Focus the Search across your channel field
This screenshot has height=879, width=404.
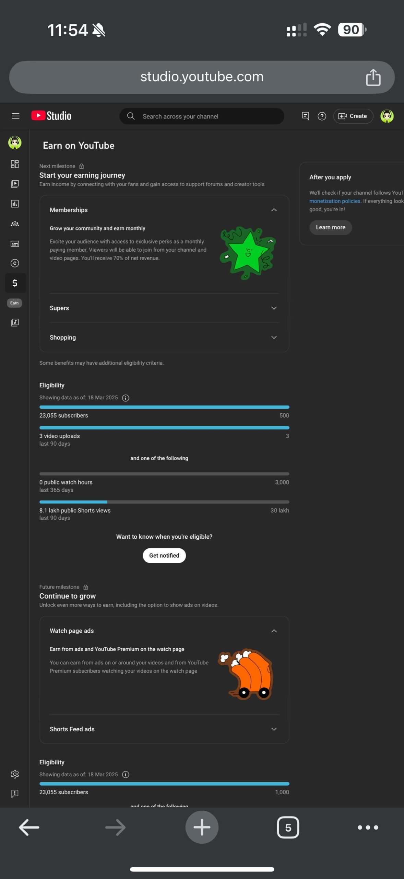pos(202,116)
